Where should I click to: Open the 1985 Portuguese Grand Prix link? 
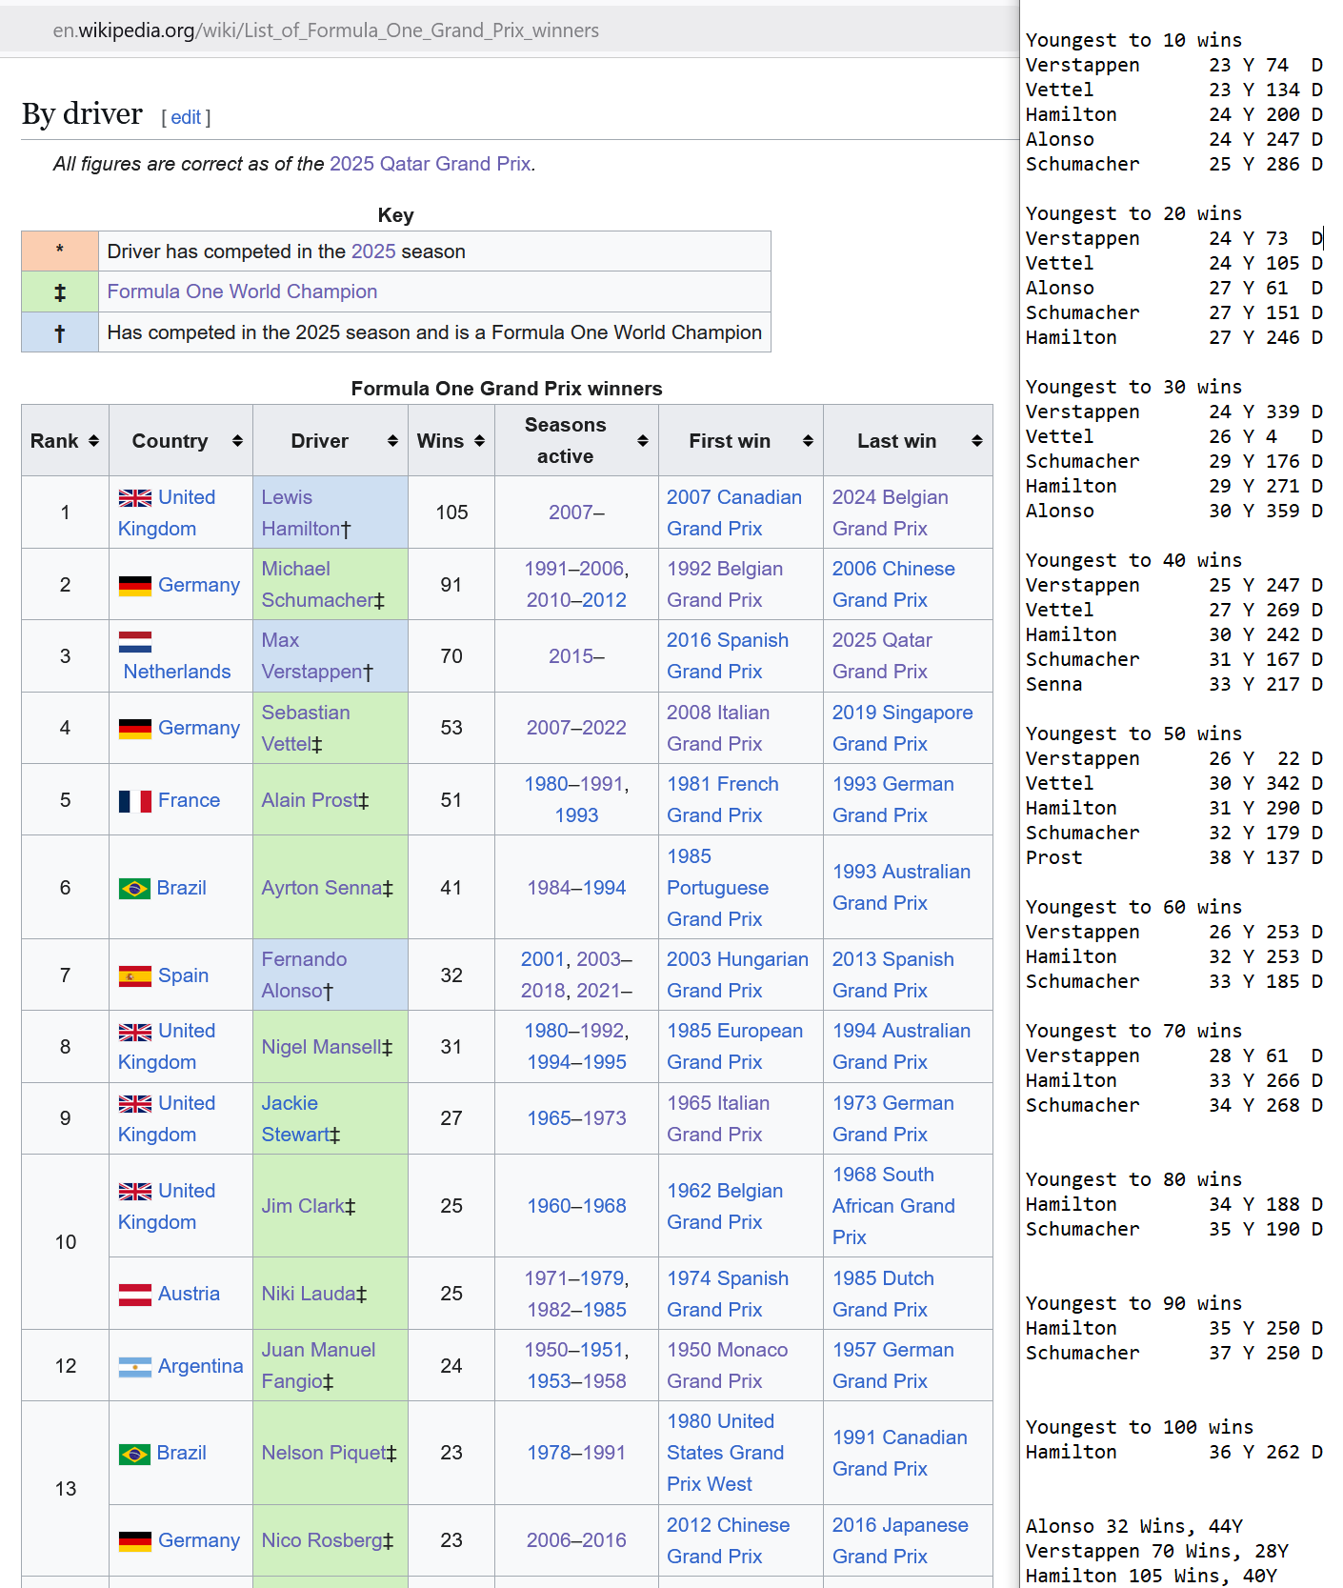(717, 888)
